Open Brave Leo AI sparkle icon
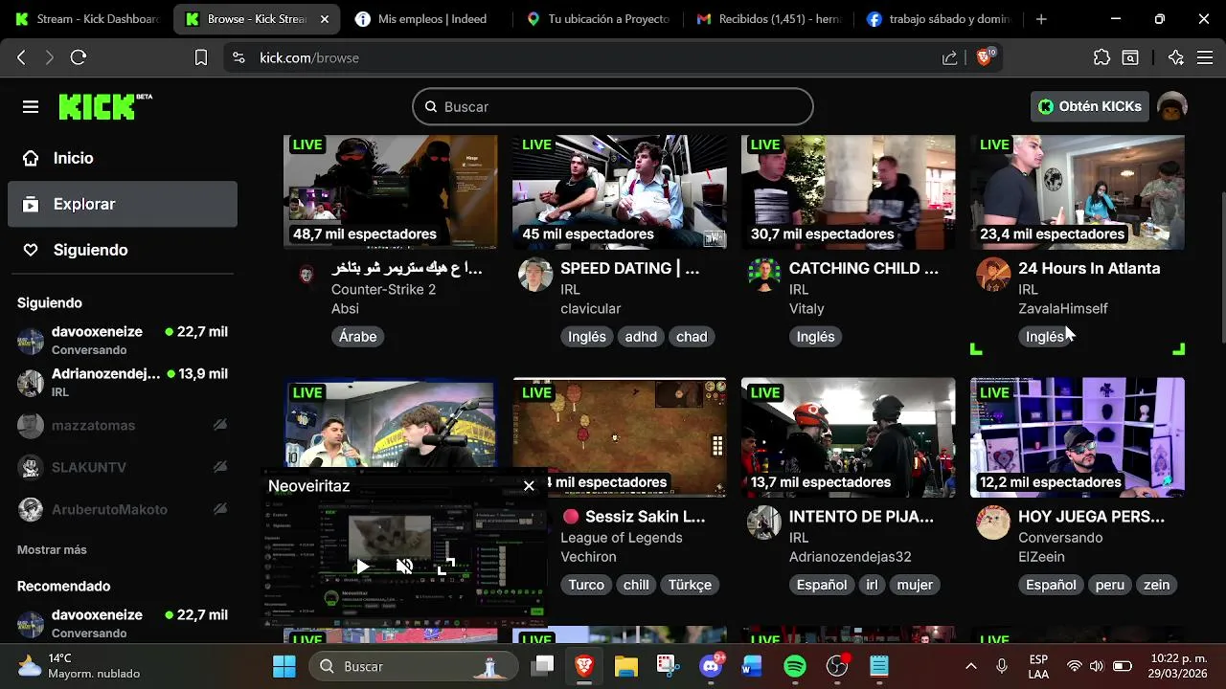The width and height of the screenshot is (1226, 689). click(x=1176, y=57)
